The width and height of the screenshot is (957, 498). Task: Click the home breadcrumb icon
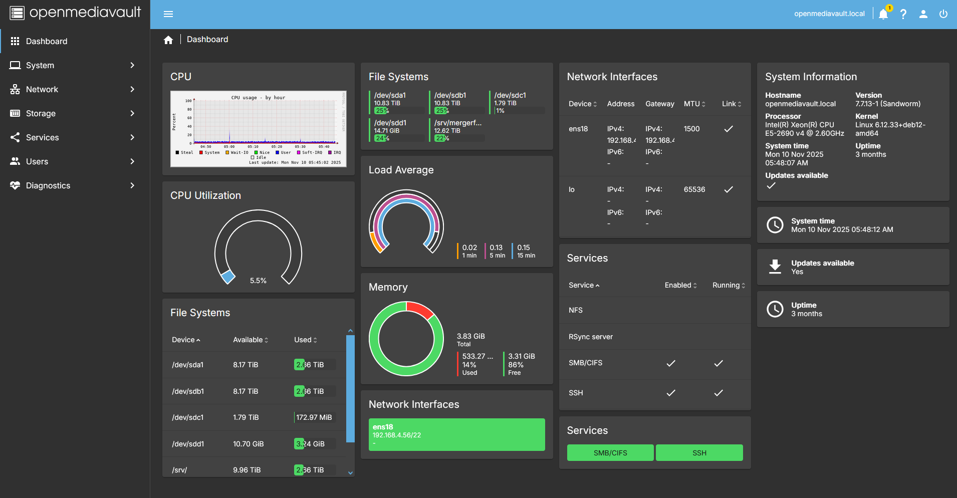[x=168, y=40]
